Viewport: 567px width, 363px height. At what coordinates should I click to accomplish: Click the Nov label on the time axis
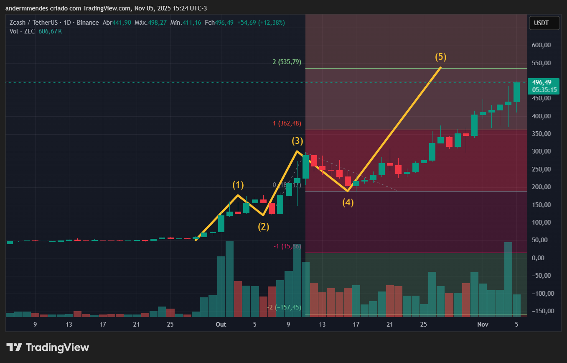point(483,325)
